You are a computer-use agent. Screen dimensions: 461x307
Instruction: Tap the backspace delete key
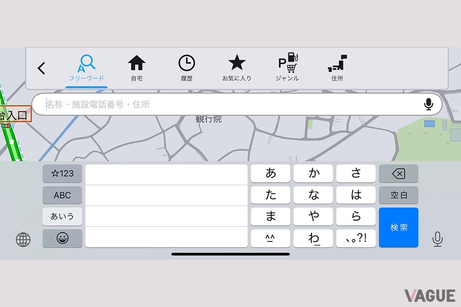pyautogui.click(x=398, y=173)
